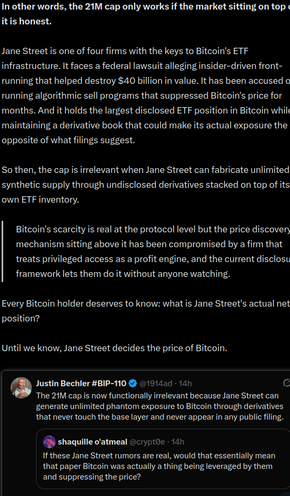The height and width of the screenshot is (496, 290).
Task: Click the gray vertical blockquote bar
Action: (x=3, y=251)
